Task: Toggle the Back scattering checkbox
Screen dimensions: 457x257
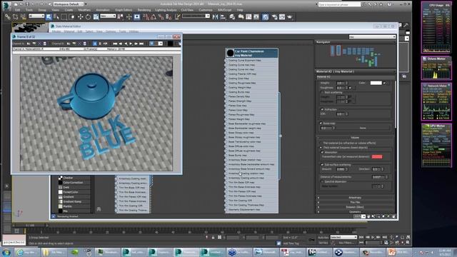Action: [322, 92]
